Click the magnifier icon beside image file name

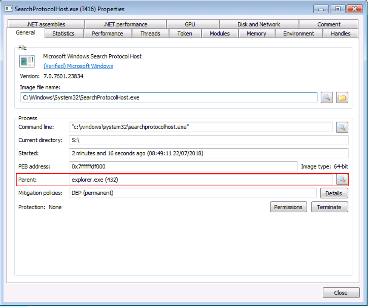326,97
